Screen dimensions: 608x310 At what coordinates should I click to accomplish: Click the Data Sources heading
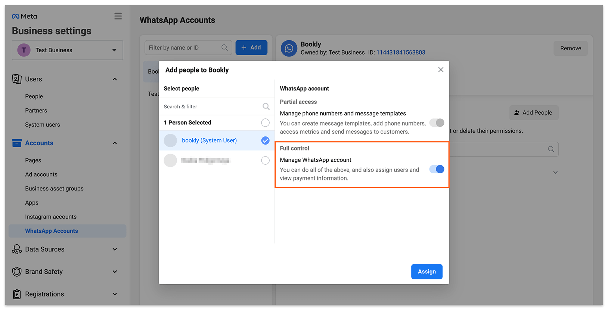(x=45, y=249)
